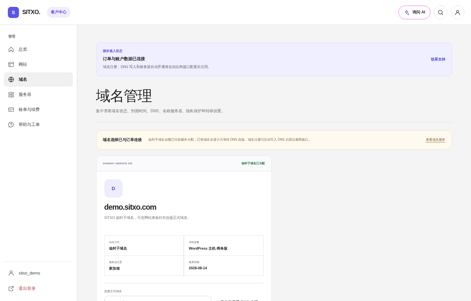Click the globe icon beside 域名
Image resolution: width=471 pixels, height=301 pixels.
pos(11,80)
